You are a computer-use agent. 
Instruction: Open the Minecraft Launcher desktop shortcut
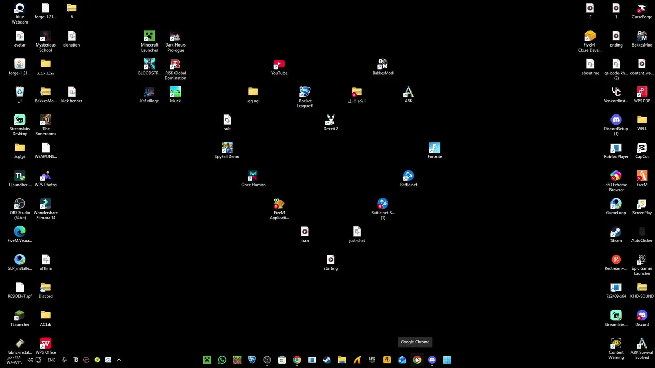click(x=149, y=41)
